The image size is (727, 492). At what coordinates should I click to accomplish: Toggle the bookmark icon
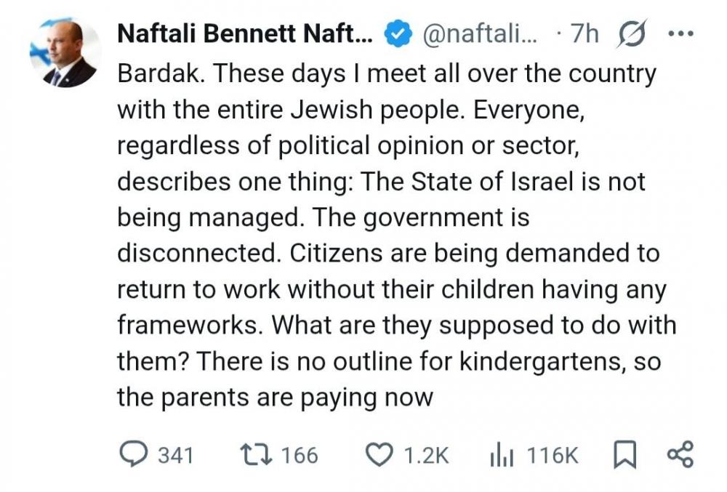(x=625, y=456)
